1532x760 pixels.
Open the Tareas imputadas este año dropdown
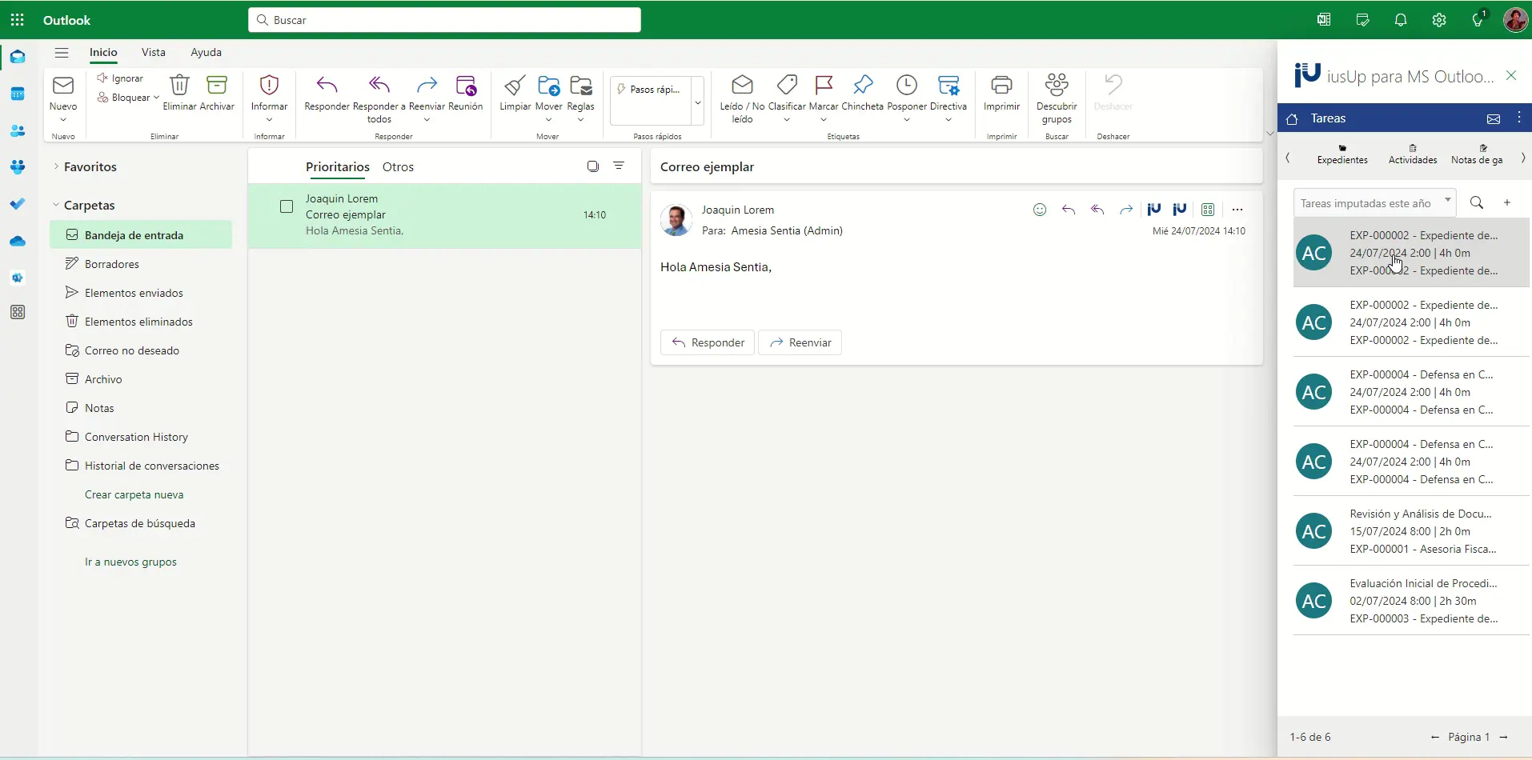(x=1374, y=203)
